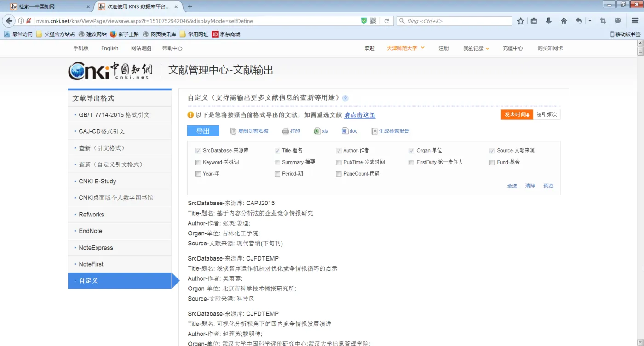Open the 帮助中心 help link
644x346 pixels.
point(172,48)
